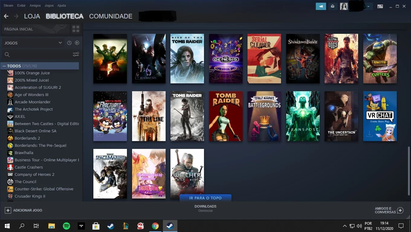Image resolution: width=411 pixels, height=232 pixels.
Task: Open the Windows notification center
Action: 401,226
